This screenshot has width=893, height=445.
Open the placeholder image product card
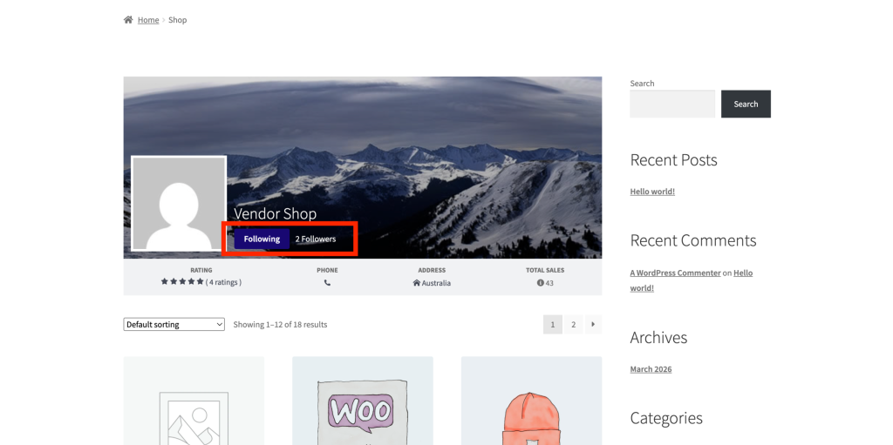194,401
